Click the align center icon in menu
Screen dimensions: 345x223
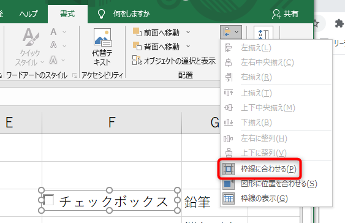228,62
